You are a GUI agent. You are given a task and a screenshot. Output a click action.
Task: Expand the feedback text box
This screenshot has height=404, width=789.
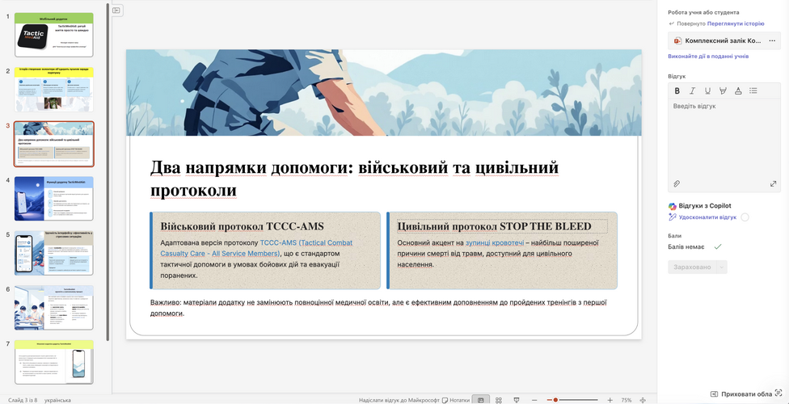(773, 184)
